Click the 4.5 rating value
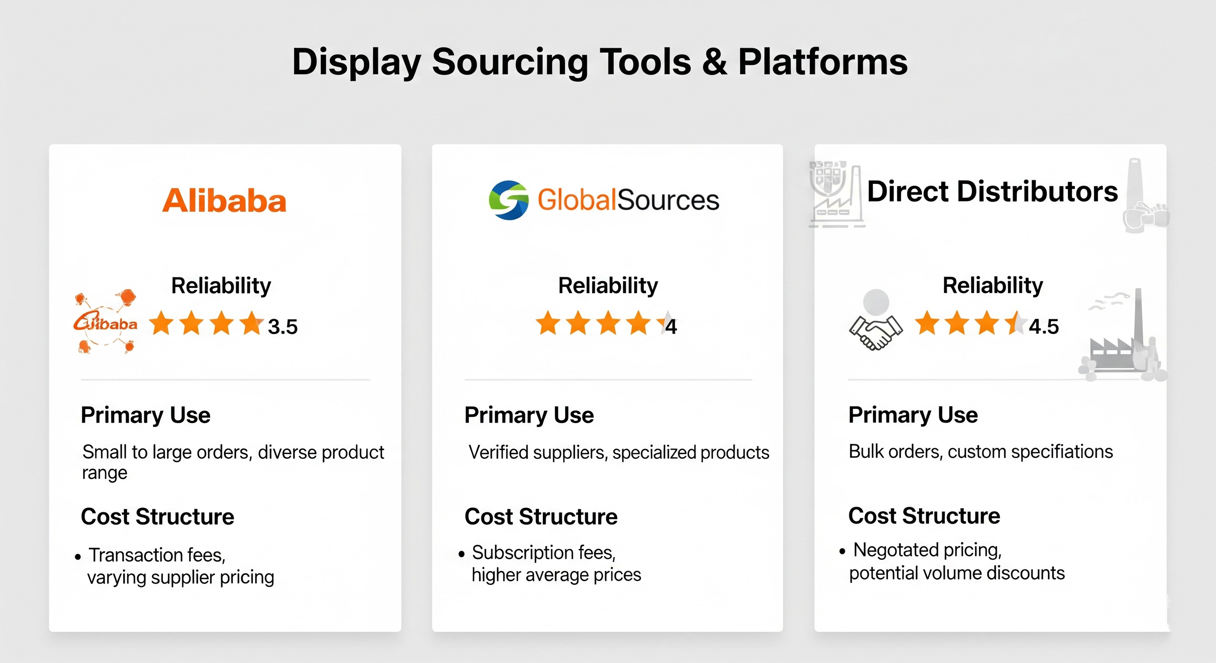Image resolution: width=1216 pixels, height=663 pixels. tap(1044, 327)
